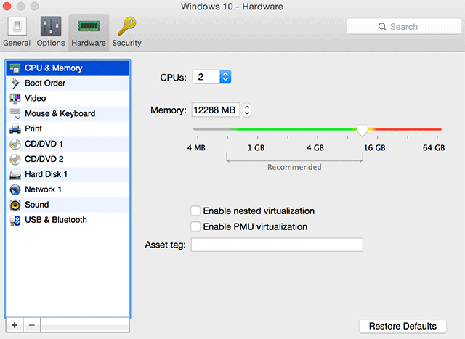Click the Network 1 globe icon
This screenshot has width=465, height=339.
pyautogui.click(x=15, y=189)
